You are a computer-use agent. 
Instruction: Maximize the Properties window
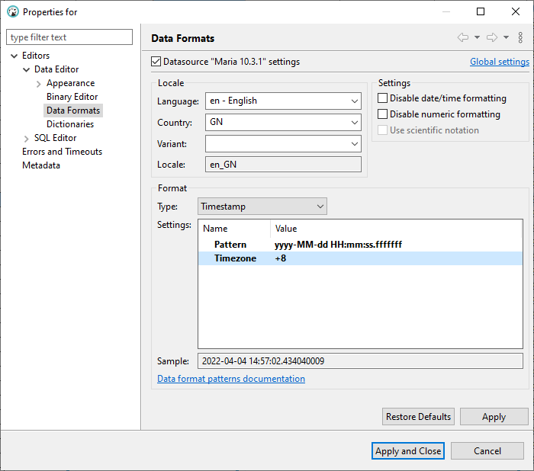481,12
